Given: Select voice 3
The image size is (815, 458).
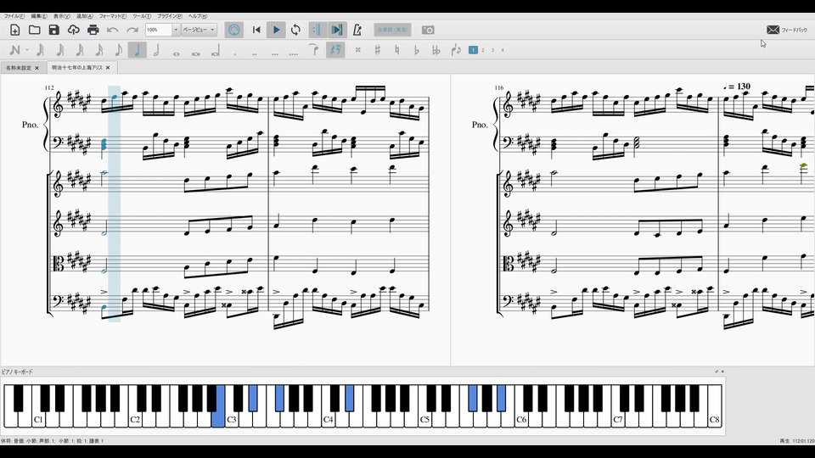Looking at the screenshot, I should pos(492,50).
